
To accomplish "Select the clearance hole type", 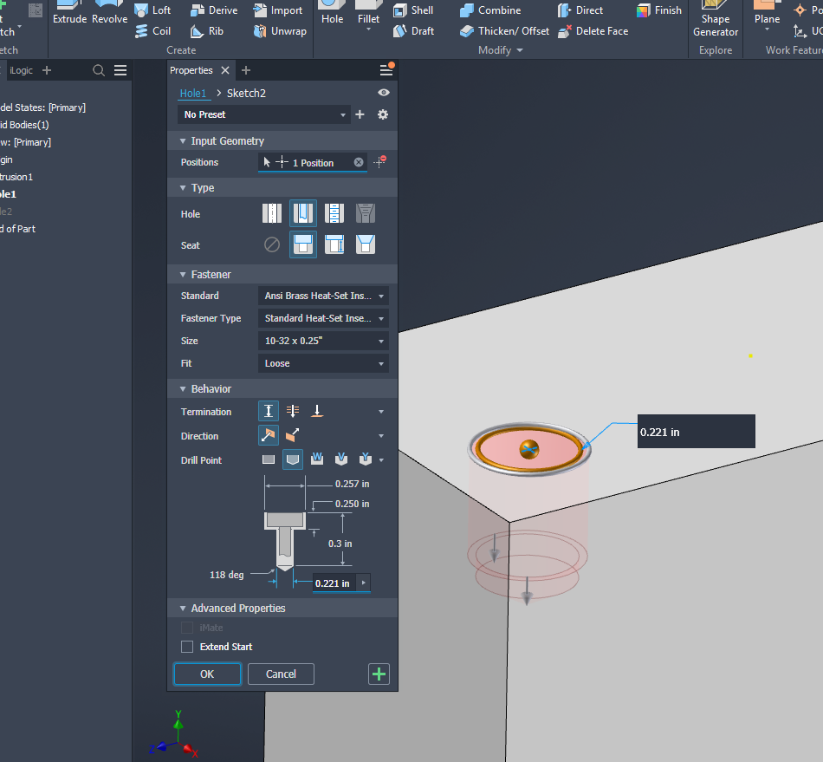I will pyautogui.click(x=303, y=213).
